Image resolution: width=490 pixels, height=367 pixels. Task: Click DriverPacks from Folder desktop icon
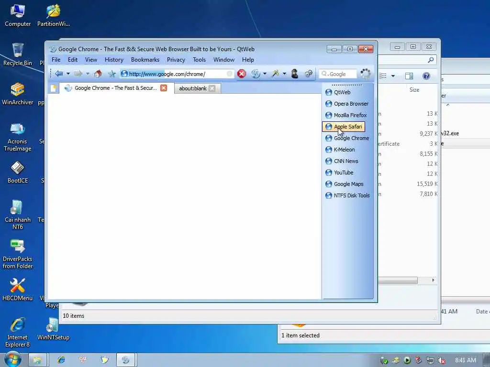[x=18, y=254]
